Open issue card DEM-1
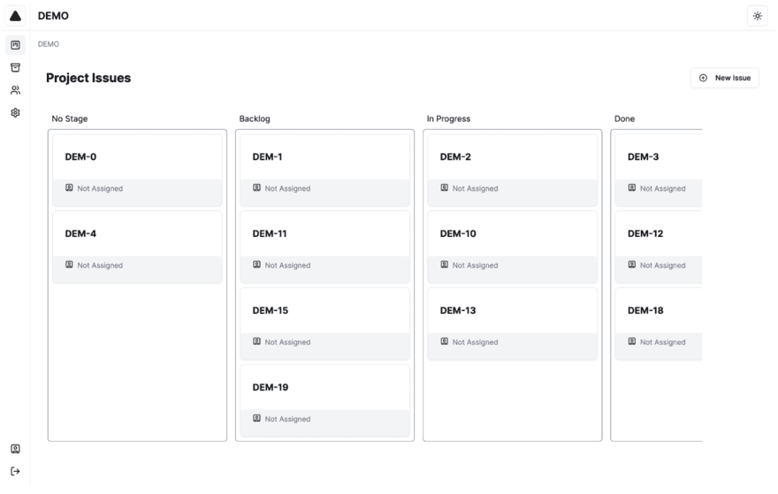Viewport: 778px width, 494px height. point(325,171)
